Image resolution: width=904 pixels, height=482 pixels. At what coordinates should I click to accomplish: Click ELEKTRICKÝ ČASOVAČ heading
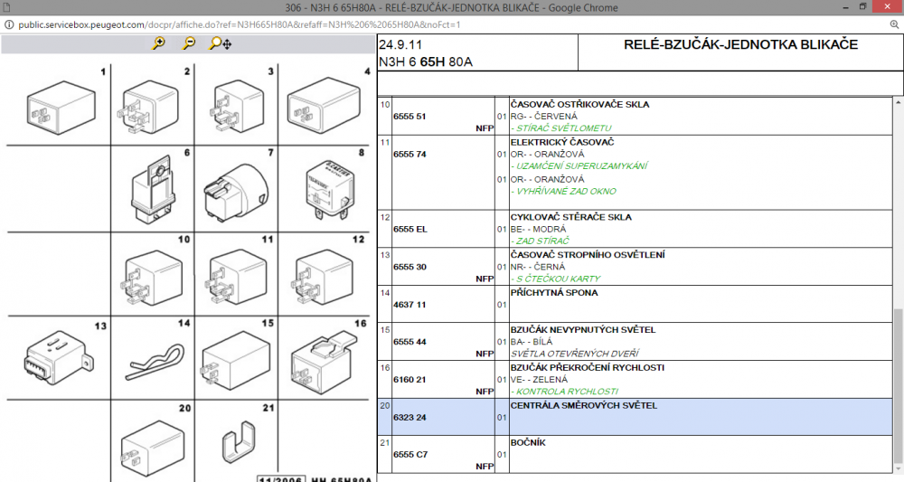(x=562, y=142)
